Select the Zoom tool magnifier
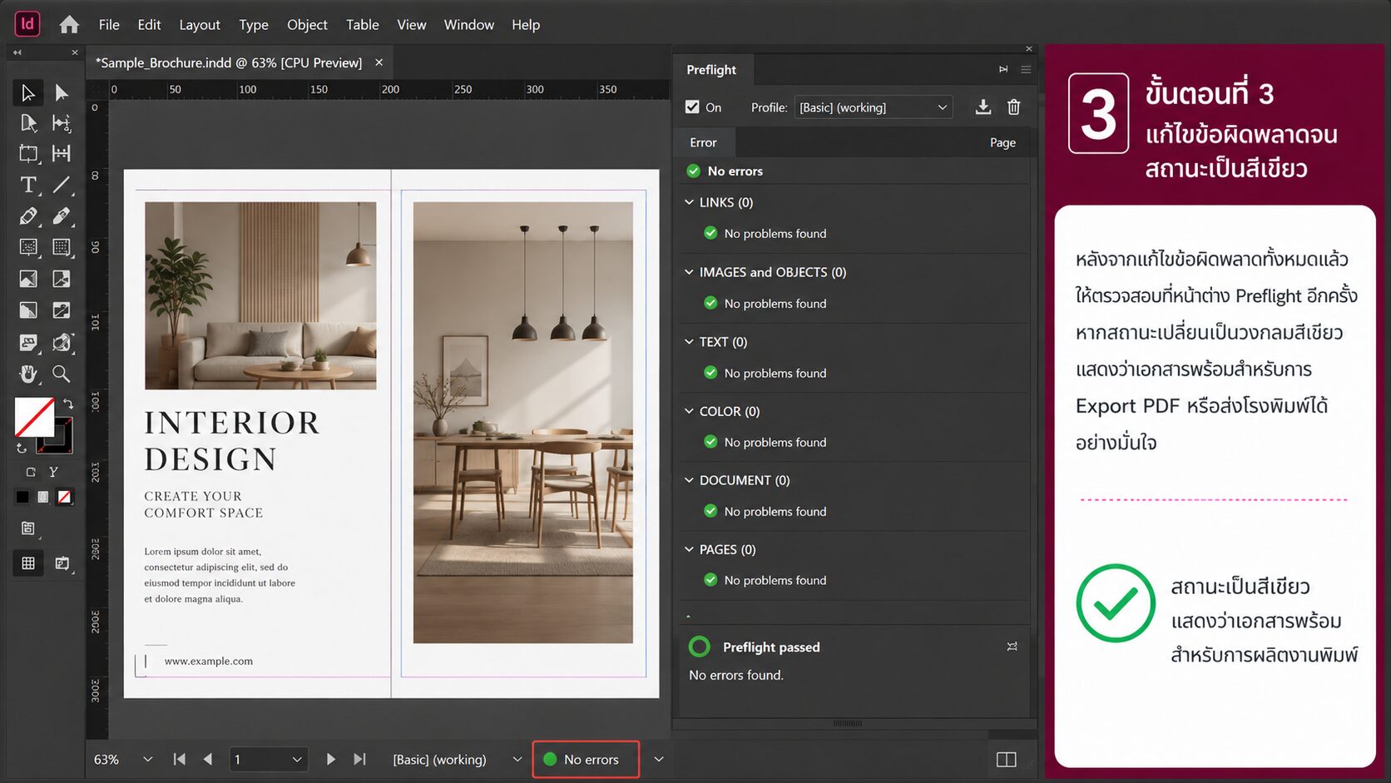Viewport: 1391px width, 783px height. coord(61,374)
